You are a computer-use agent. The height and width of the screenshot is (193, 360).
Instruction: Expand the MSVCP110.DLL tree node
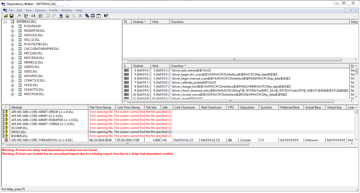pos(12,94)
